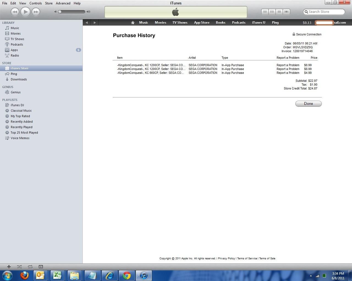This screenshot has height=281, width=352.
Task: Open the Podcasts store tab
Action: click(239, 23)
